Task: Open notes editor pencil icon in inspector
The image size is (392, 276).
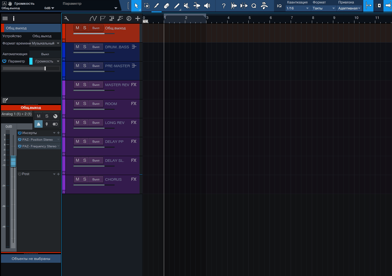Action: point(5,100)
